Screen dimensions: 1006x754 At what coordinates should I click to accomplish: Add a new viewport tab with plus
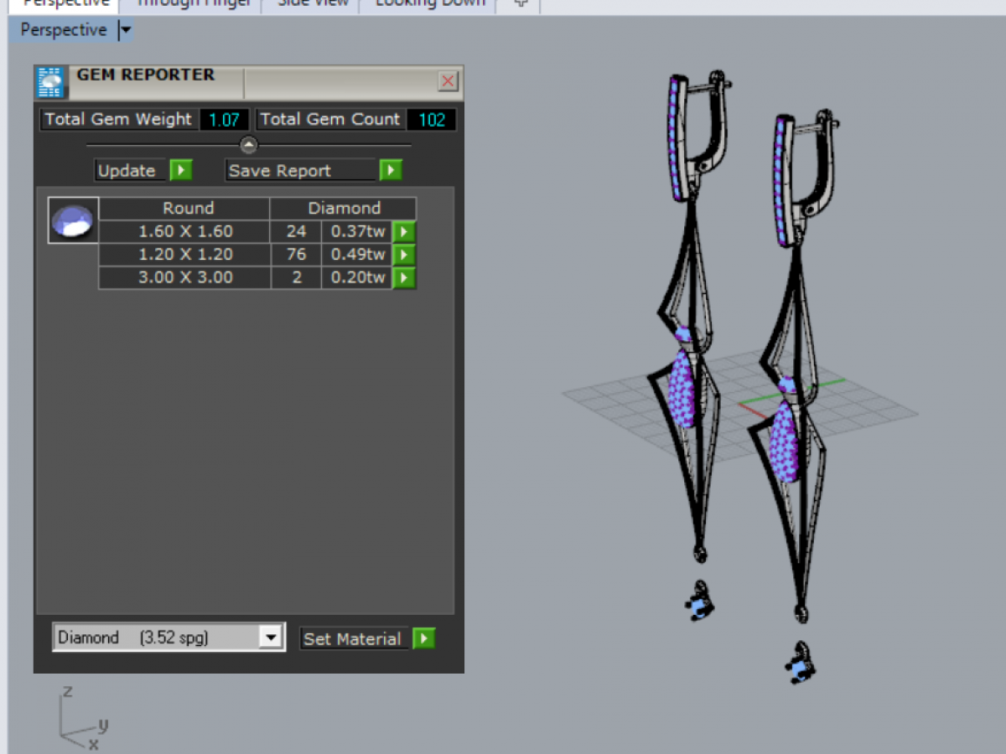[x=521, y=3]
